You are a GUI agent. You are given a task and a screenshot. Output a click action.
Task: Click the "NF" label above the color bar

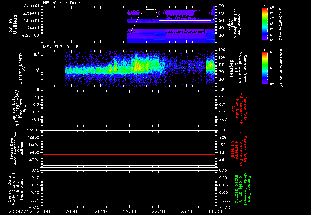(265, 6)
